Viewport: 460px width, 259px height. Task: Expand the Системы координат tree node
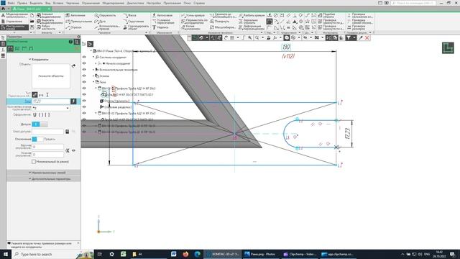(x=93, y=58)
